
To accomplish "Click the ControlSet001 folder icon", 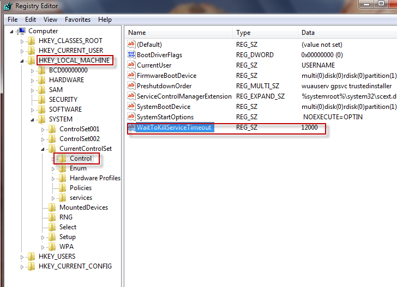I will point(52,129).
